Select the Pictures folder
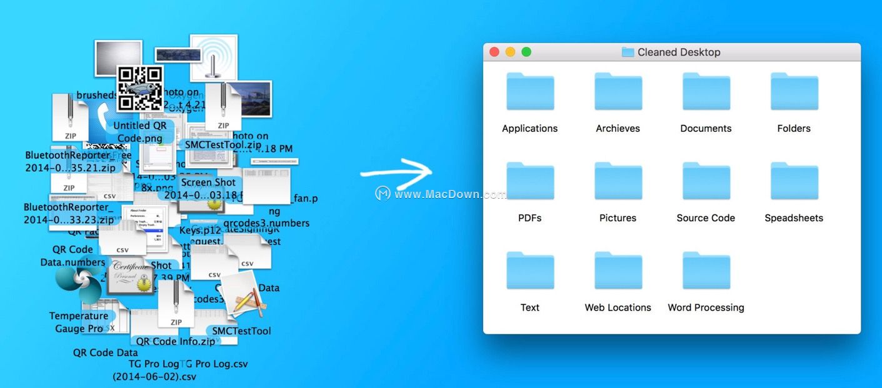This screenshot has width=882, height=388. pos(618,182)
